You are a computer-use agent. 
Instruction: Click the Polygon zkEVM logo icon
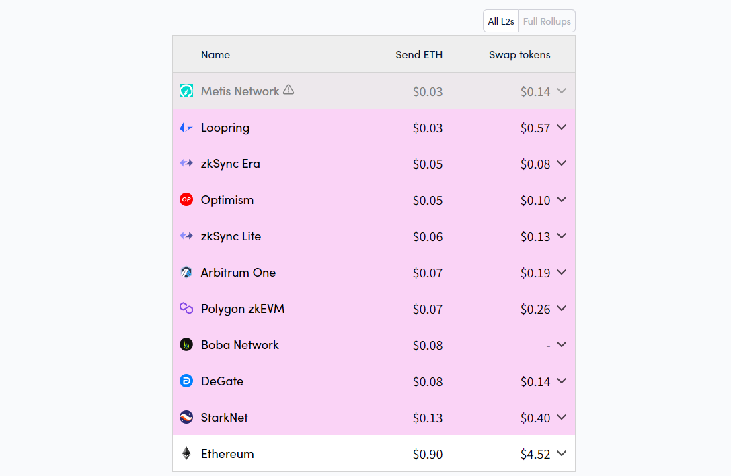pyautogui.click(x=186, y=308)
